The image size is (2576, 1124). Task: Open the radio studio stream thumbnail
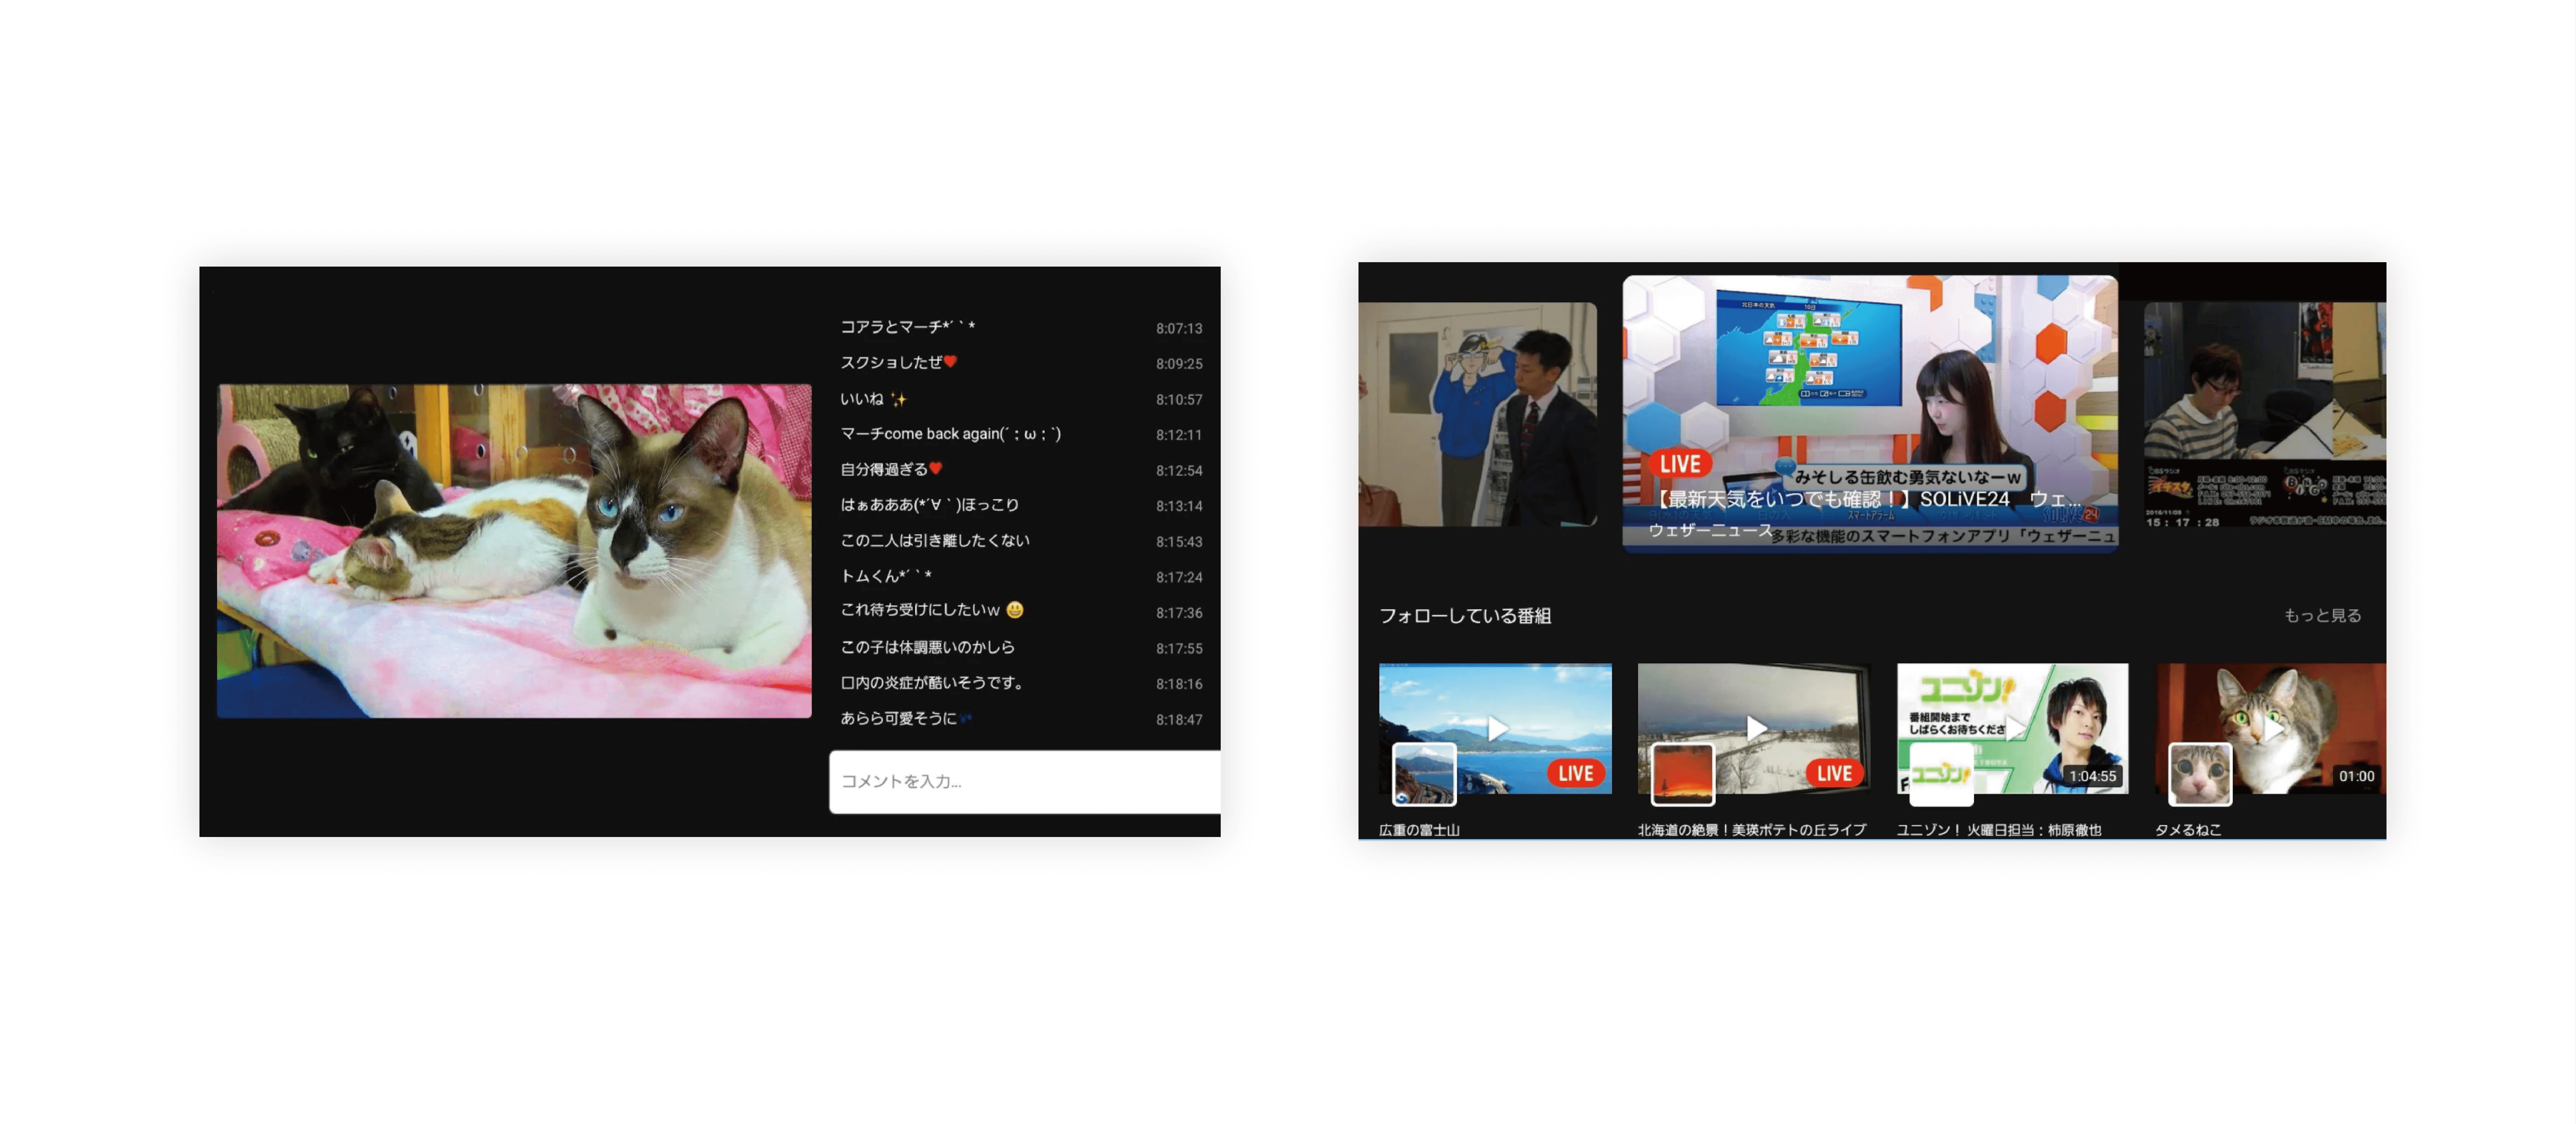[x=2264, y=415]
